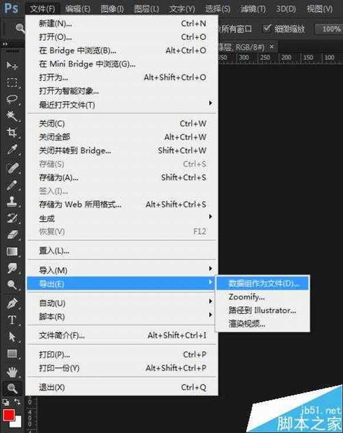Viewport: 343px width, 433px height.
Task: Expand the 自动(U) submenu
Action: coord(121,303)
